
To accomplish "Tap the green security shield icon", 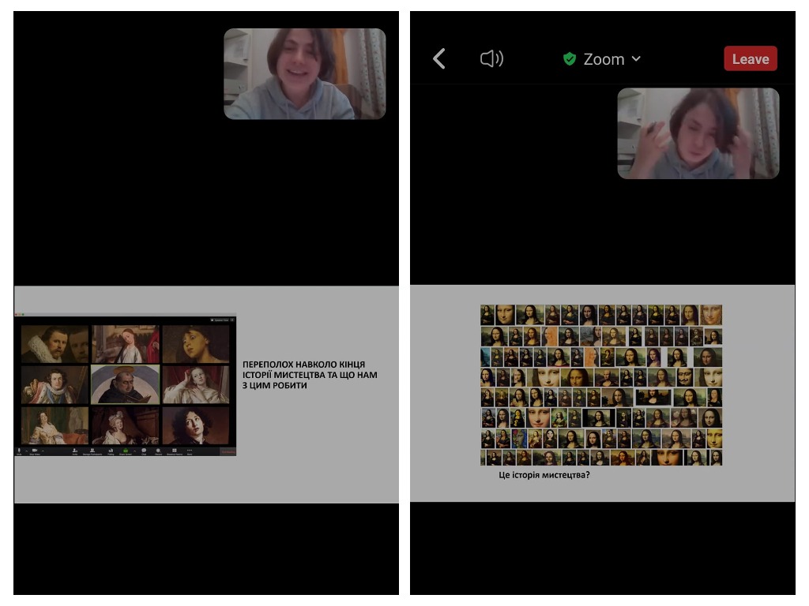I will pos(570,58).
